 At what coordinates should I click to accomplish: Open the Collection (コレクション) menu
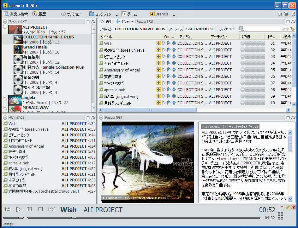pos(100,14)
